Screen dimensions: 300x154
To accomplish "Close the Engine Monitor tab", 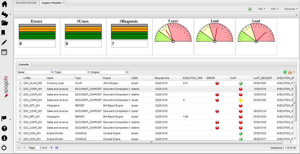I will coord(64,3).
